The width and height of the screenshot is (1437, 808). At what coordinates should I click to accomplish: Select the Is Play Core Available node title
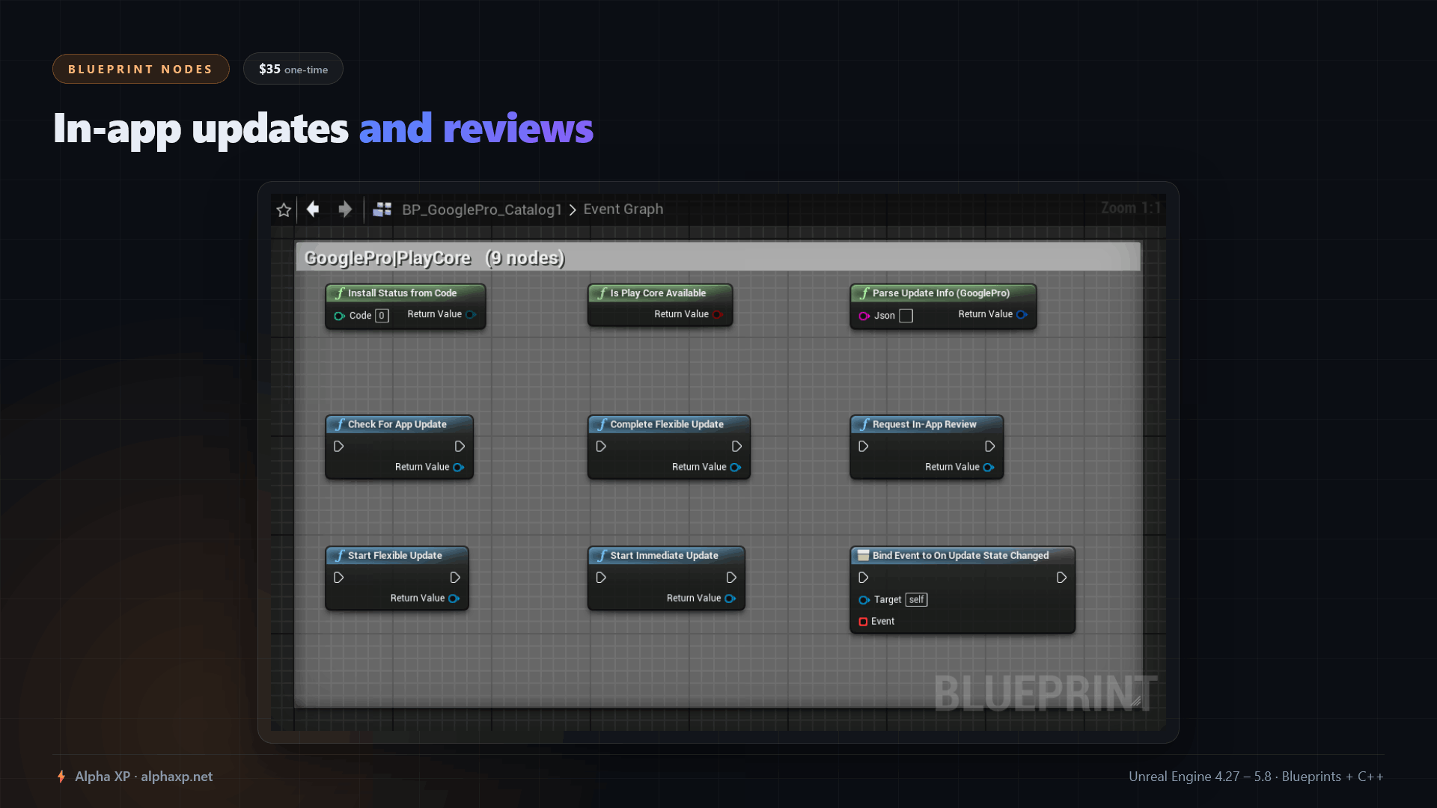pos(658,293)
